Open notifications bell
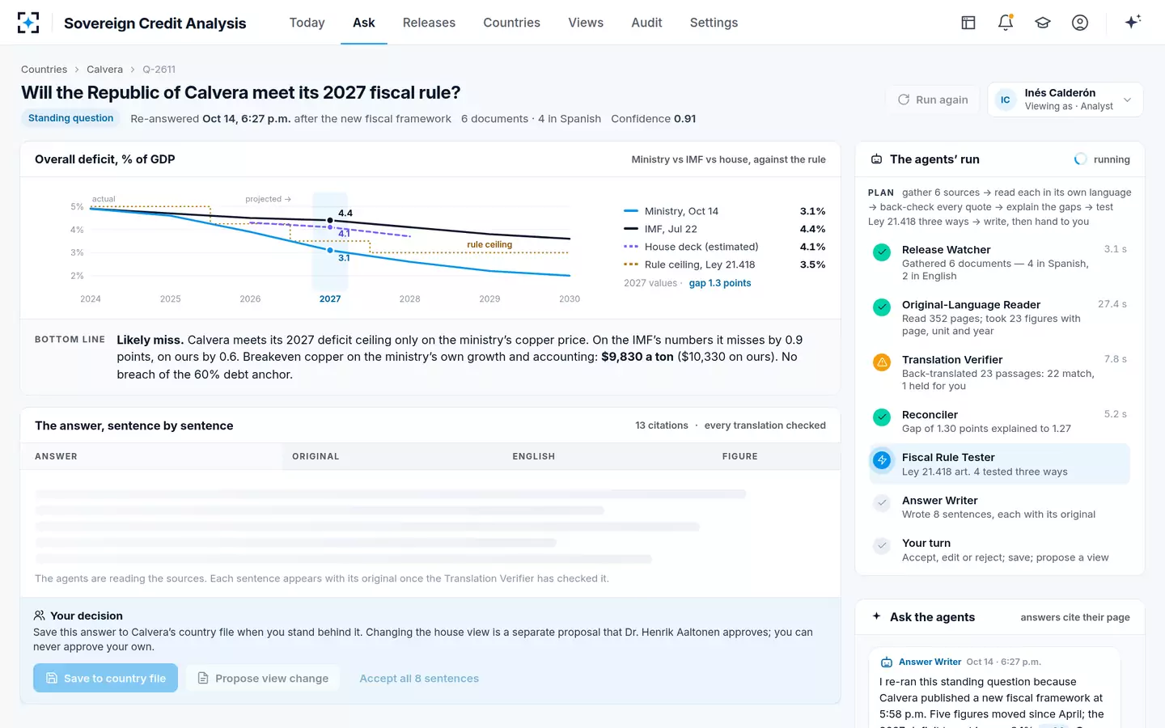The width and height of the screenshot is (1165, 728). 1006,23
